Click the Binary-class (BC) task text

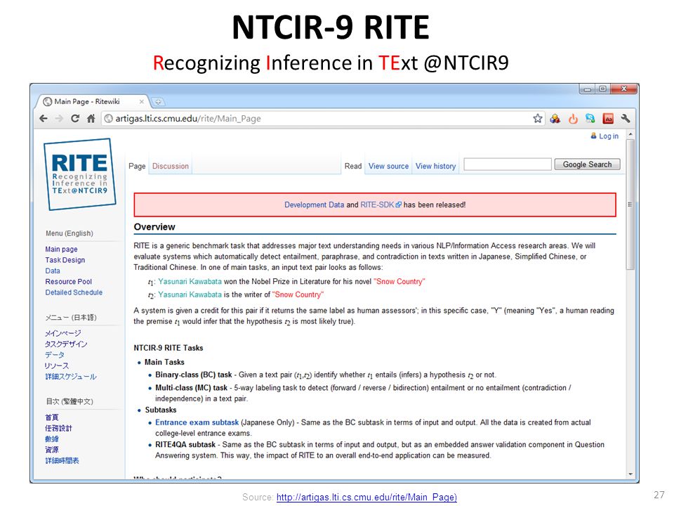click(194, 375)
